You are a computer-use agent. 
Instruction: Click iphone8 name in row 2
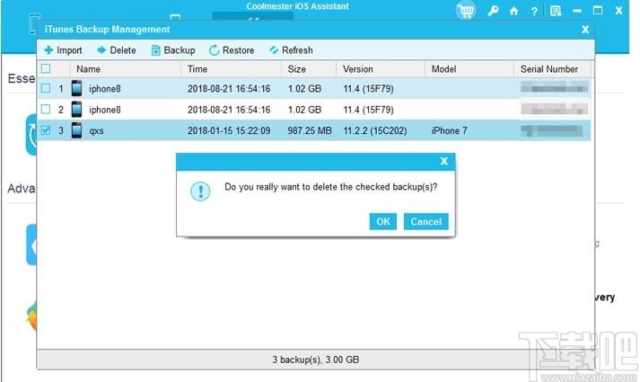[105, 110]
